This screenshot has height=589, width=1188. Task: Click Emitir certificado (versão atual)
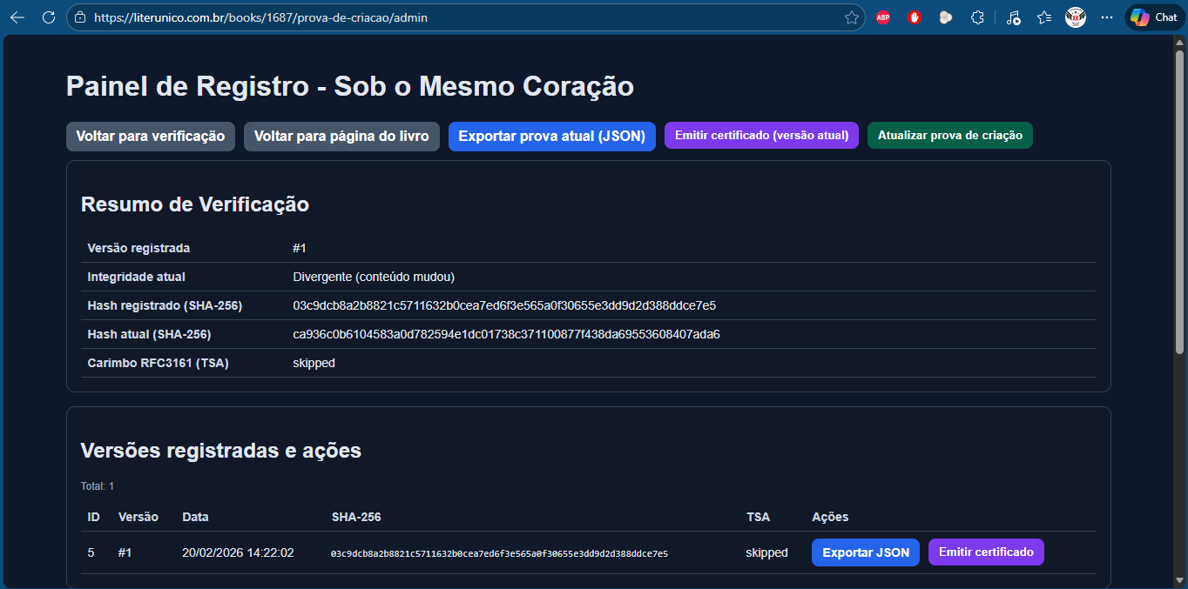(x=761, y=136)
